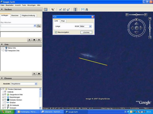Check the Meine Orte checkbox
The width and height of the screenshot is (153, 114).
pos(3,48)
